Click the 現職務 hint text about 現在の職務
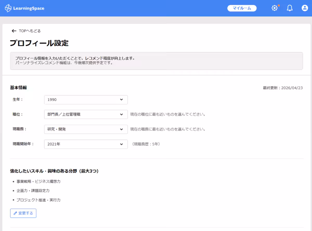The width and height of the screenshot is (312, 231). click(x=168, y=129)
